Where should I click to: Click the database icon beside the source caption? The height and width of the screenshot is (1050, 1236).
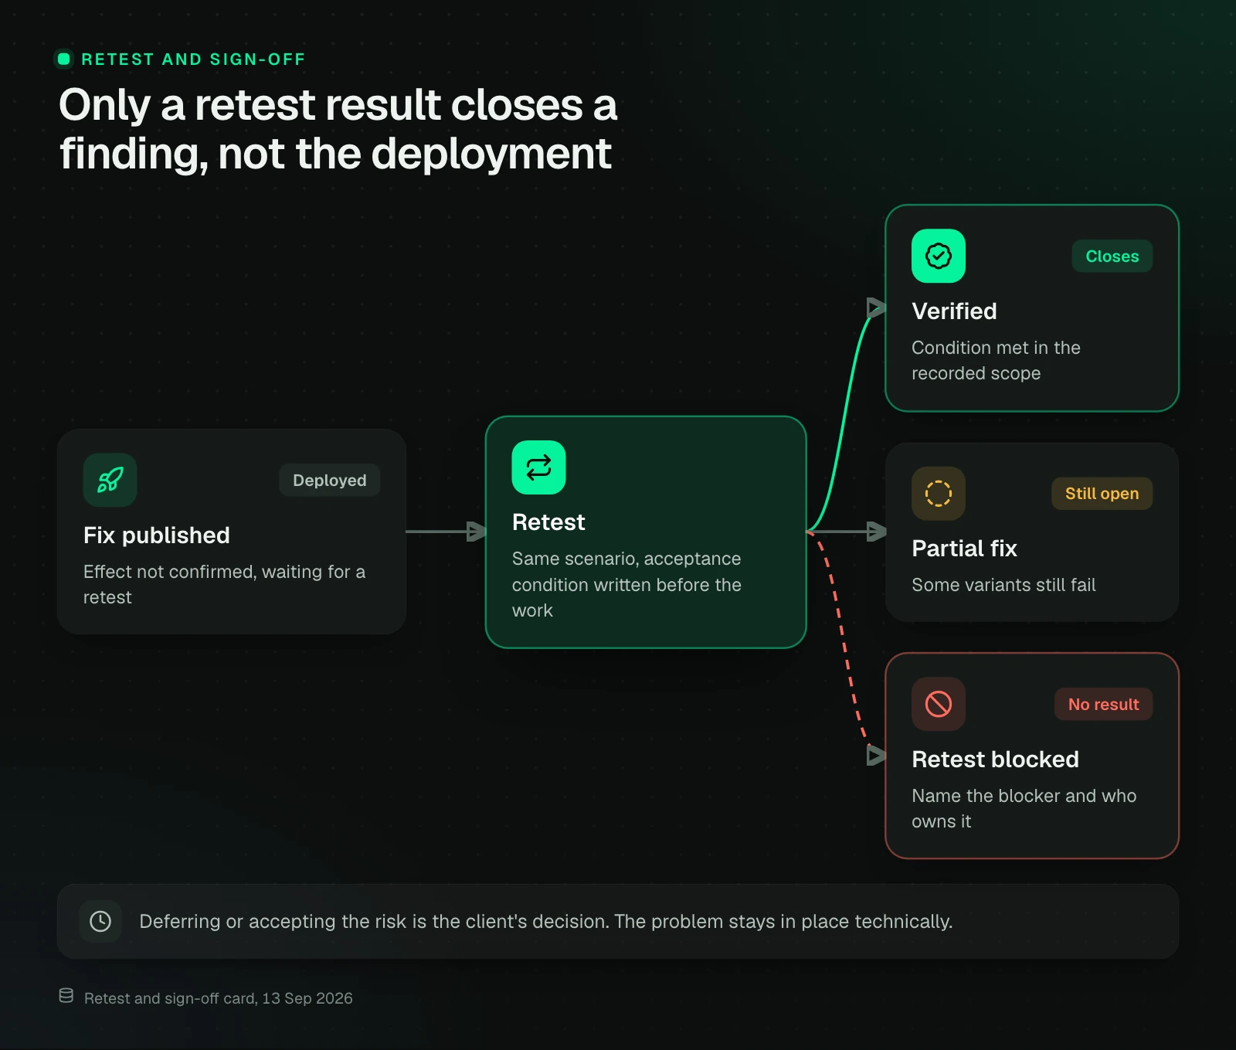pyautogui.click(x=66, y=996)
